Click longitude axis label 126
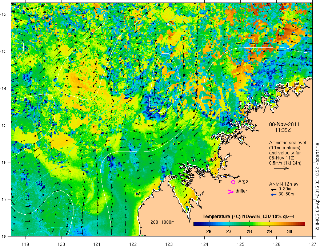This screenshot has height=247, width=320. click(x=276, y=244)
